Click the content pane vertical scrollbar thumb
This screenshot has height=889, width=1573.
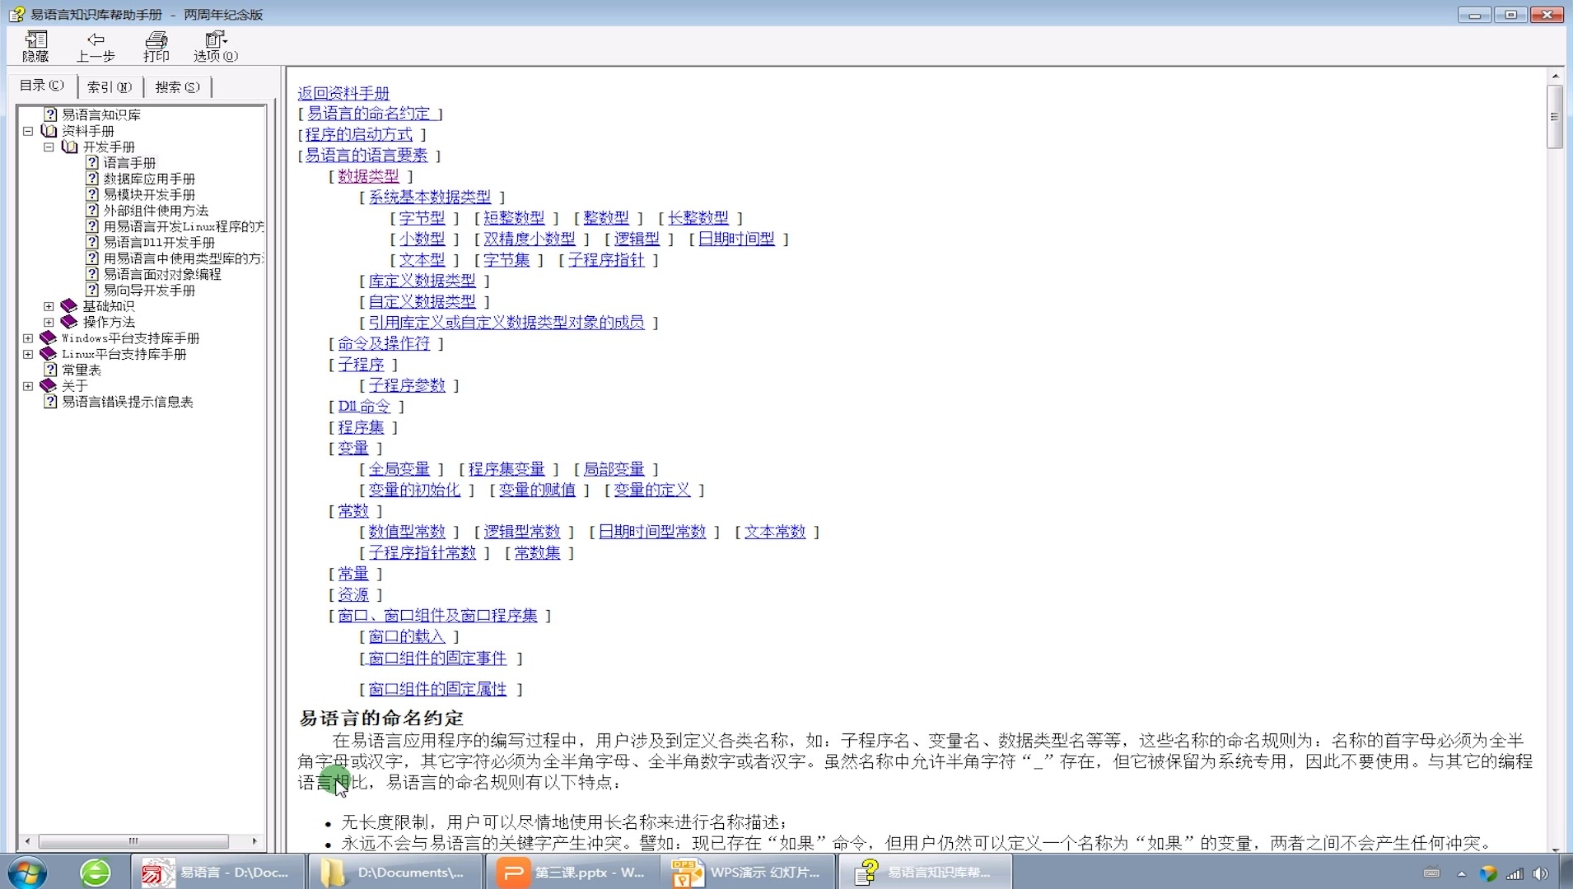tap(1555, 116)
